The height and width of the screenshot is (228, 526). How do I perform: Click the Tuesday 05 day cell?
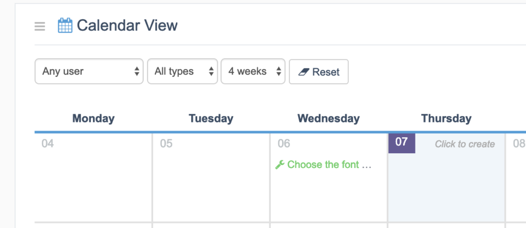(x=211, y=179)
